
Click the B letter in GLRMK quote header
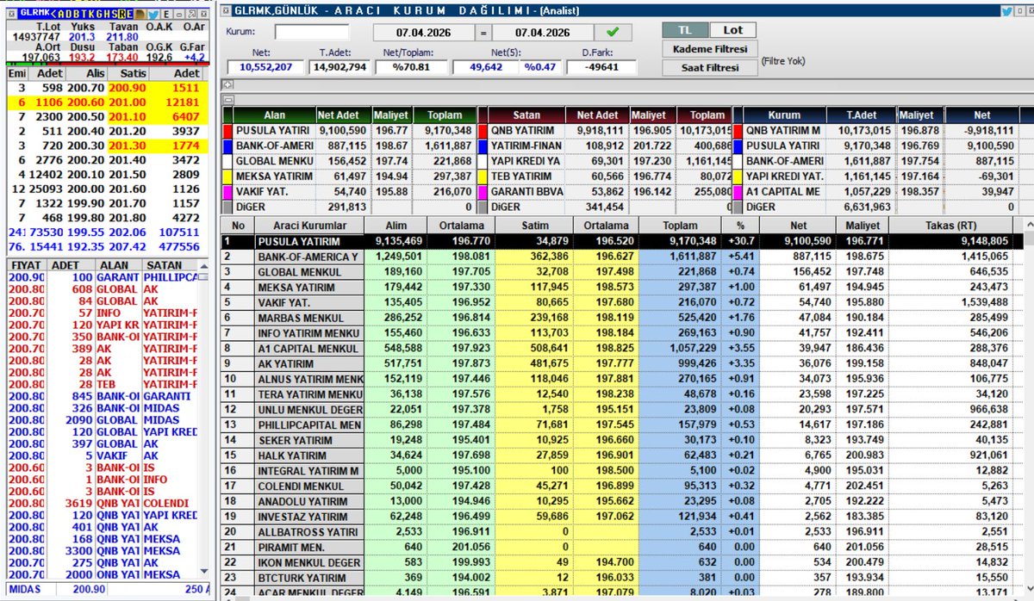pos(76,14)
